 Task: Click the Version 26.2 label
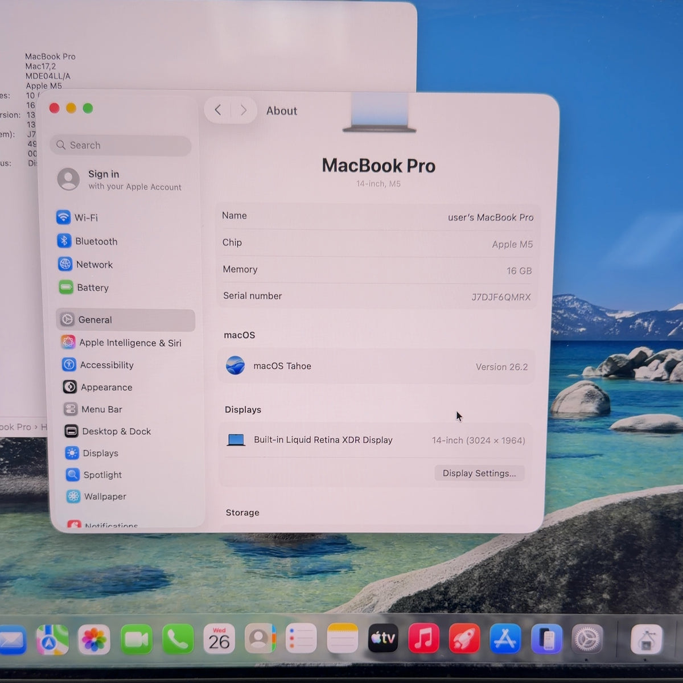501,367
